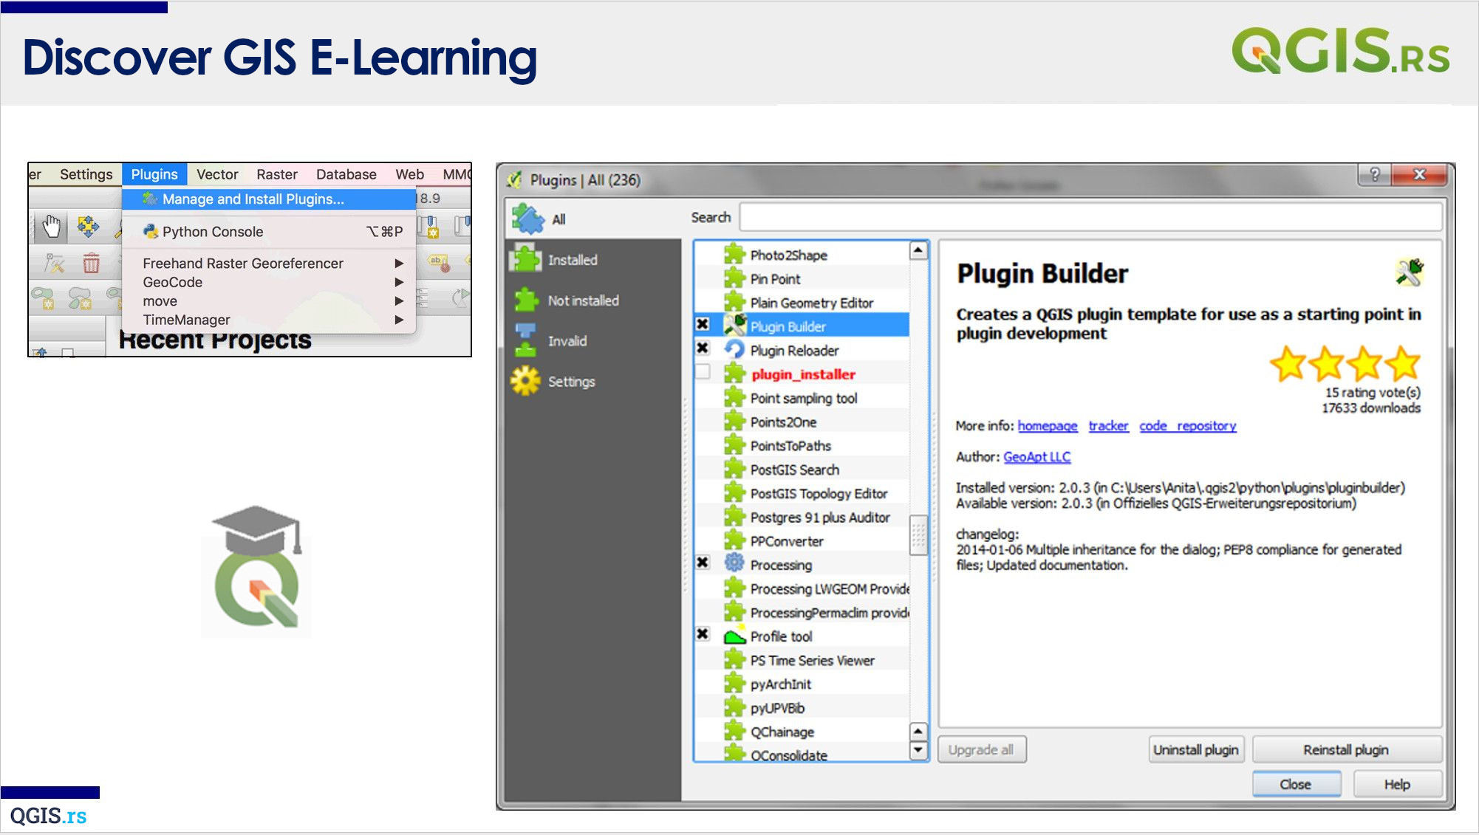Viewport: 1479px width, 835px height.
Task: Click the red trash delete icon
Action: coord(91,263)
